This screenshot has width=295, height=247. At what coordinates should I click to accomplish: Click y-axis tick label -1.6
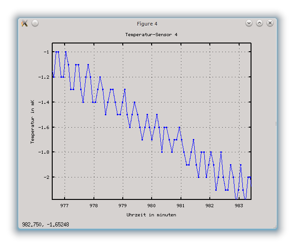[x=44, y=127]
